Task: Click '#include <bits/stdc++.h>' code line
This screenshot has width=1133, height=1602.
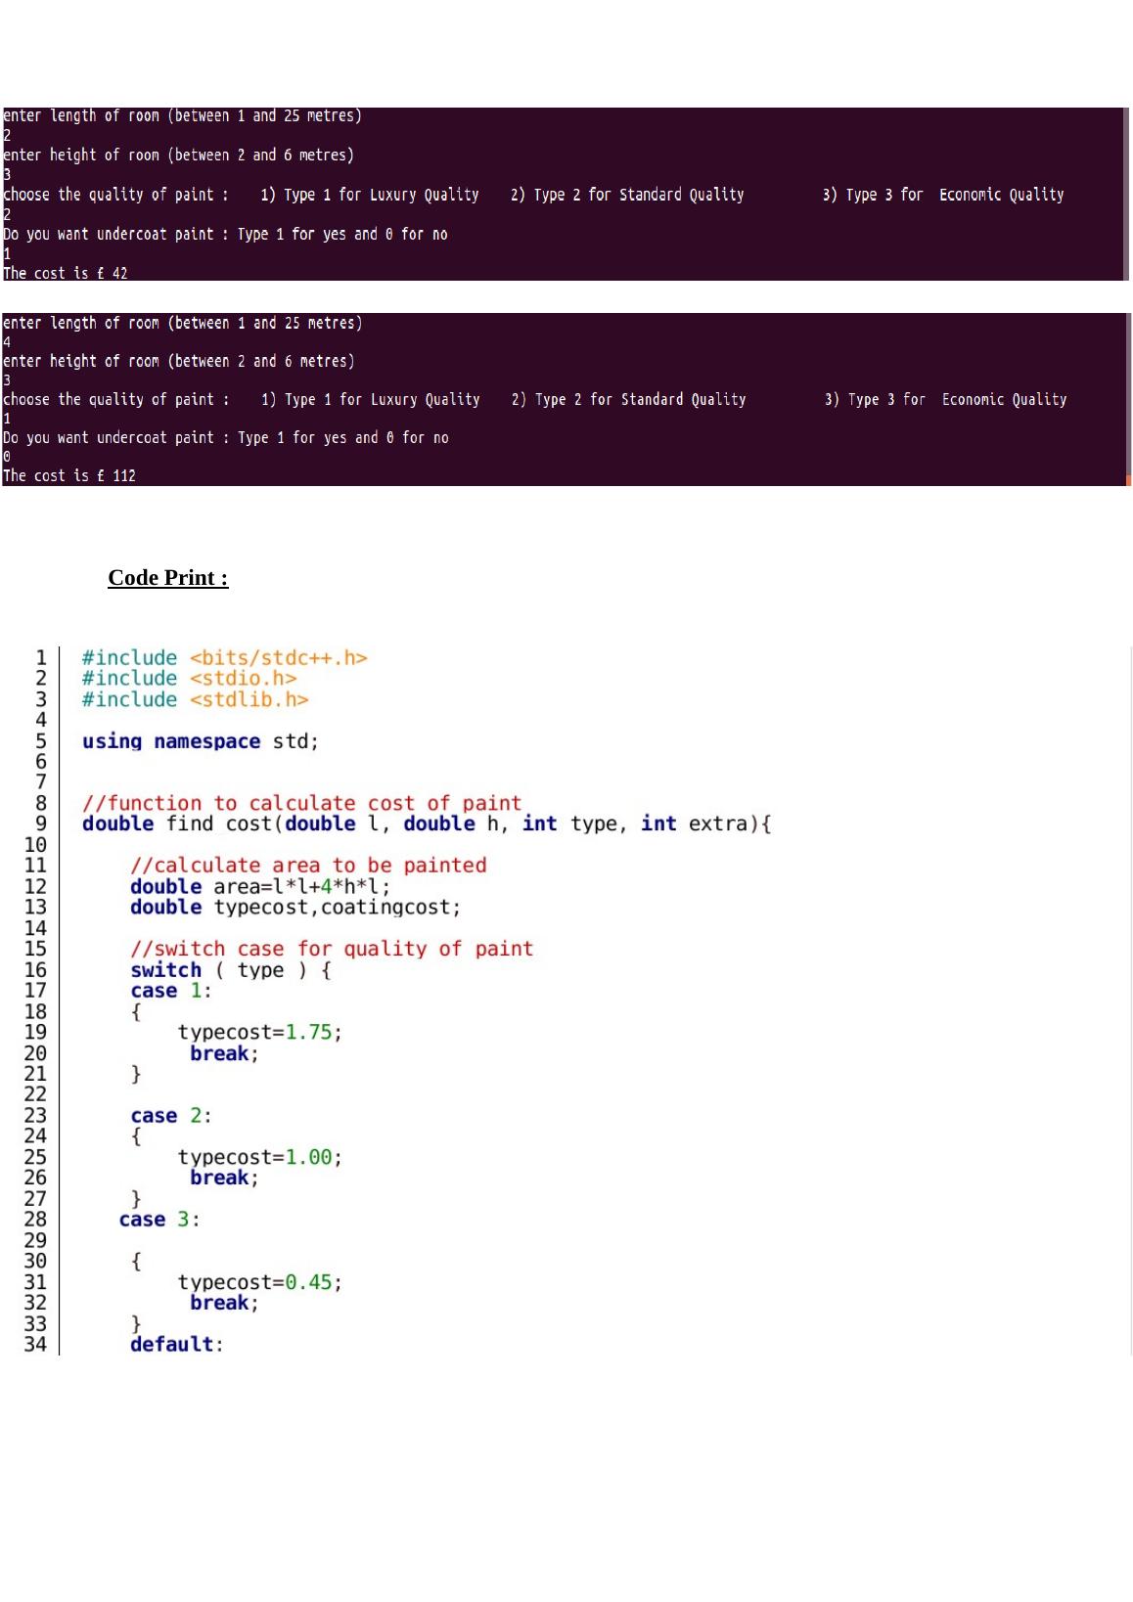Action: tap(224, 658)
